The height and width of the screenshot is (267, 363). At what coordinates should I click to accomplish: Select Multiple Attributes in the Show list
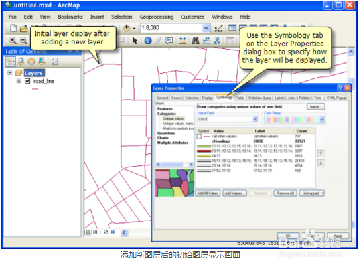[x=173, y=143]
